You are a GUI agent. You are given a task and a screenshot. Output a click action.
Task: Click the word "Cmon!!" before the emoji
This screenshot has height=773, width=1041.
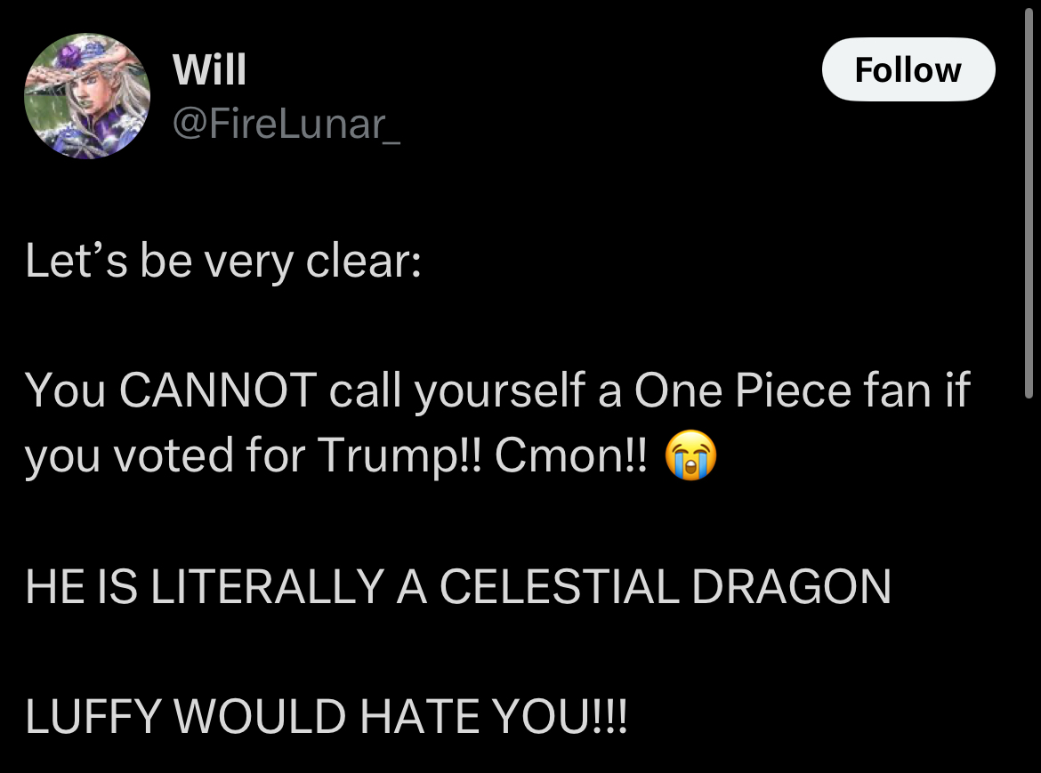[570, 455]
